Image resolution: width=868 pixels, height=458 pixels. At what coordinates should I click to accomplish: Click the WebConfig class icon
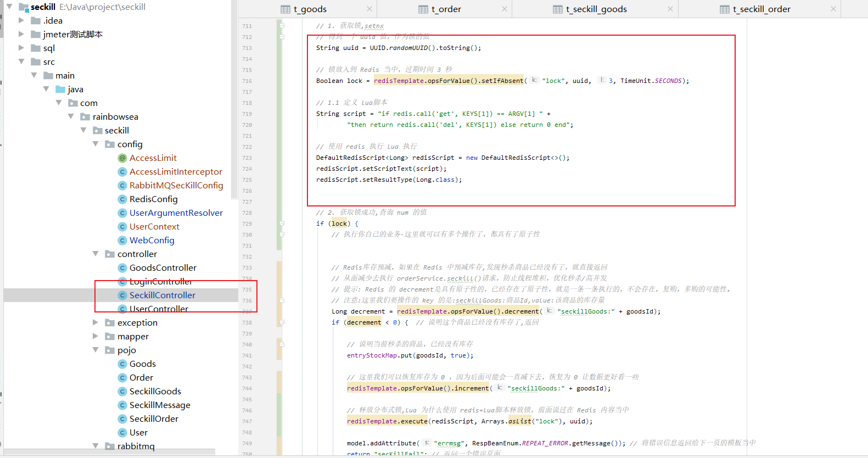[122, 241]
